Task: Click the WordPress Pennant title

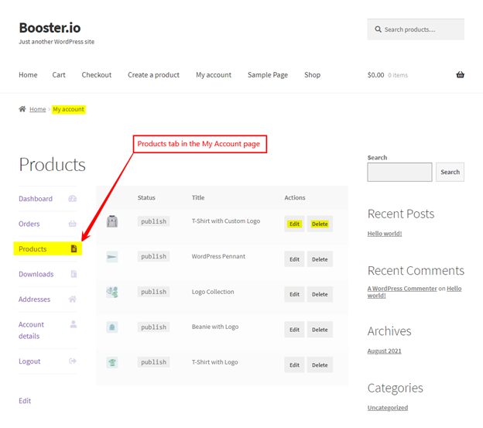Action: (218, 256)
